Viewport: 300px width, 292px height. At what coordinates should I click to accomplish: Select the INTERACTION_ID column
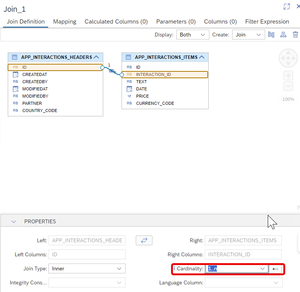165,74
